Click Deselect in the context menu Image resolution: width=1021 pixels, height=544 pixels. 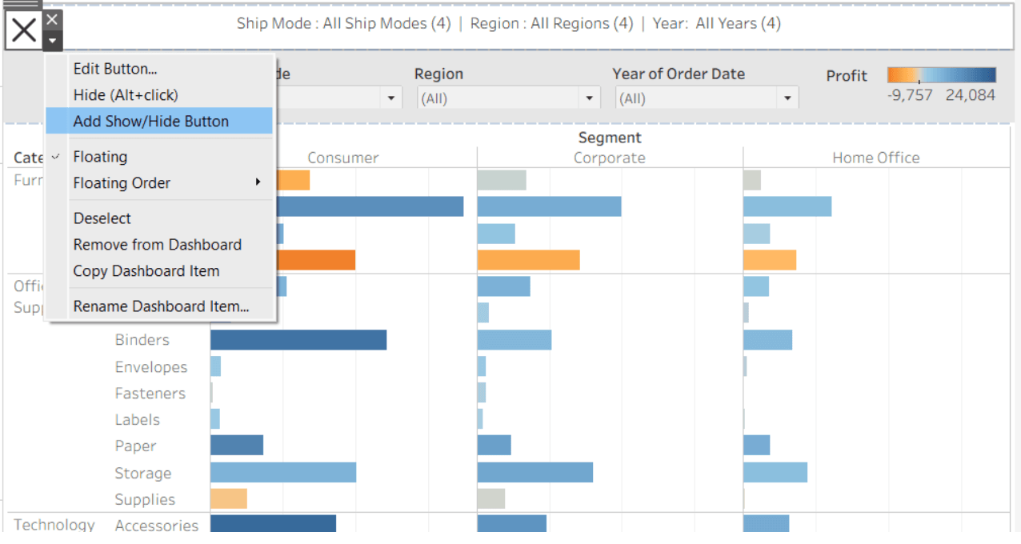point(102,218)
